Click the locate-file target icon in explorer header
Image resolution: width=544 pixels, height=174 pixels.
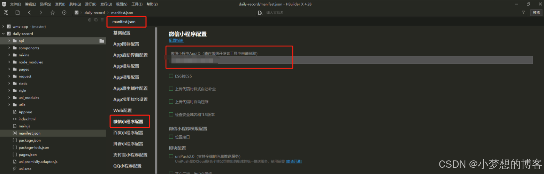click(x=90, y=20)
